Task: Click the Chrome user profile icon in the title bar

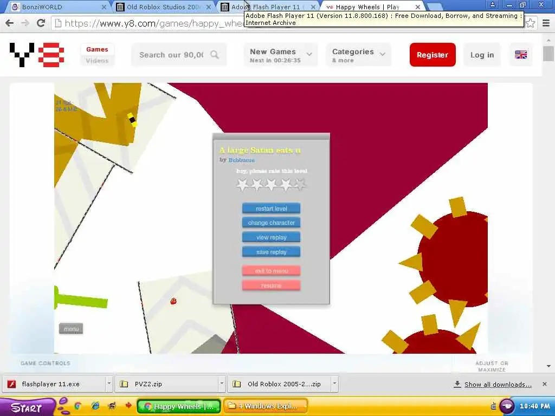Action: click(492, 4)
